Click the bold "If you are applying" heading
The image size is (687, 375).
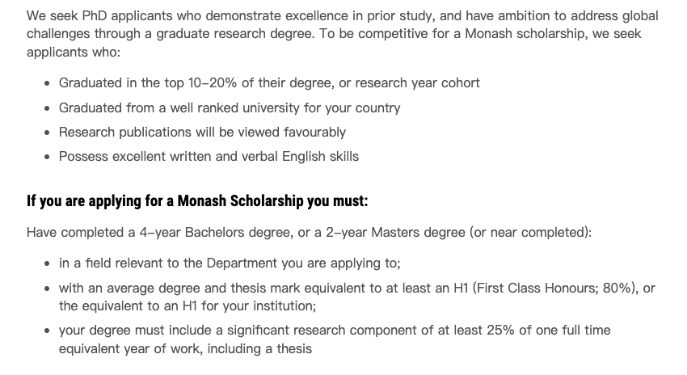pos(197,200)
